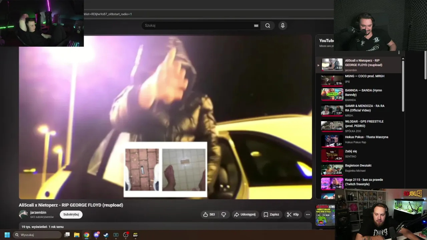Click the MGNG COCO video thumbnail
The image size is (427, 240).
(x=332, y=80)
